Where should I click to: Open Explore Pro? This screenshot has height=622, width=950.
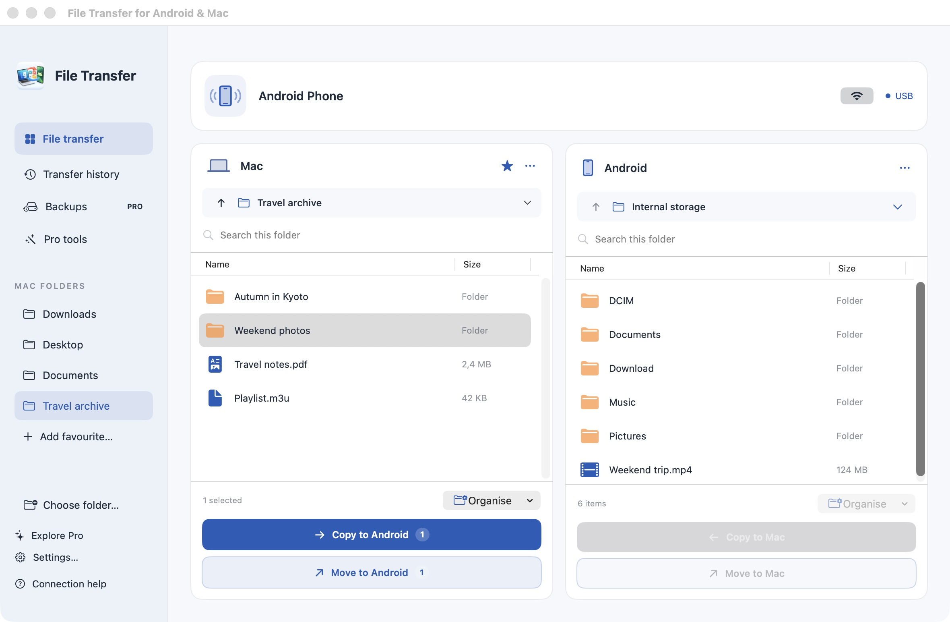(x=50, y=535)
